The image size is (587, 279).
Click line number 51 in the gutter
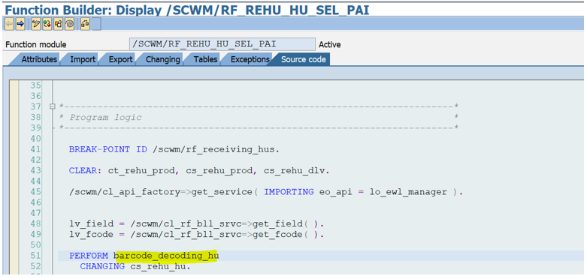(x=35, y=256)
